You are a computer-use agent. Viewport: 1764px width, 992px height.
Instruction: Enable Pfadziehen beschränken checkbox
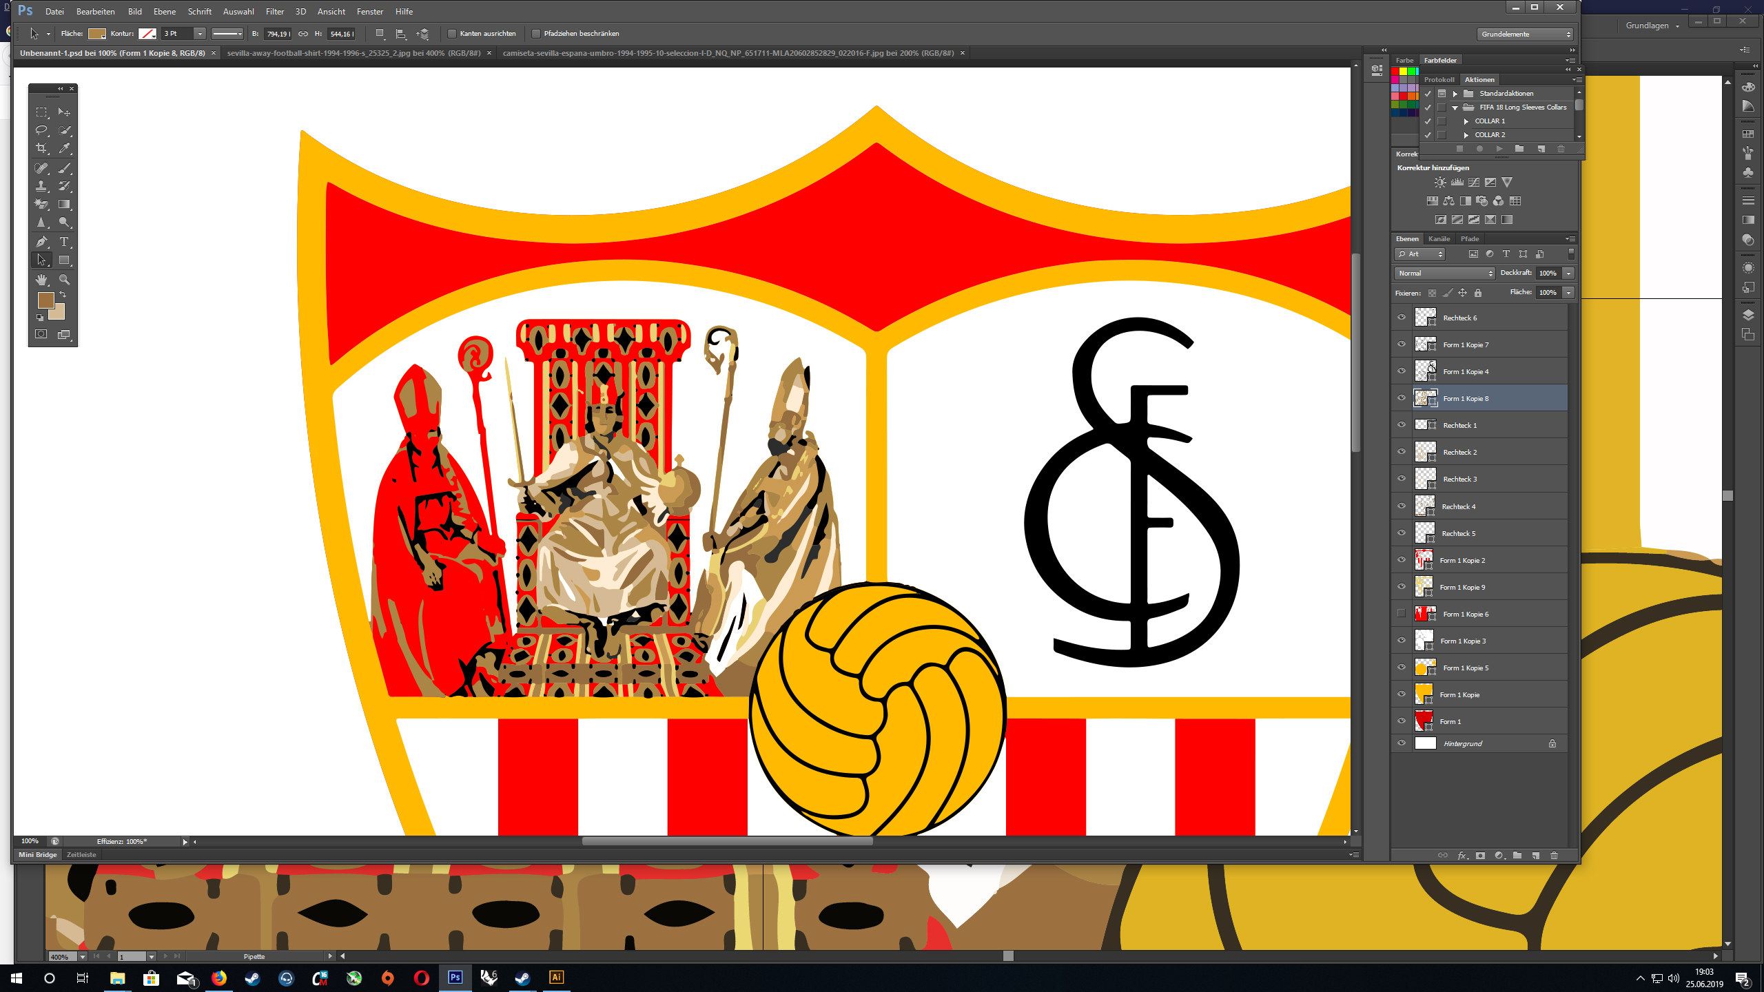[x=536, y=34]
